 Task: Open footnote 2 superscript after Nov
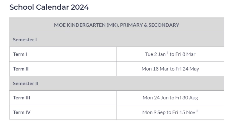197,111
